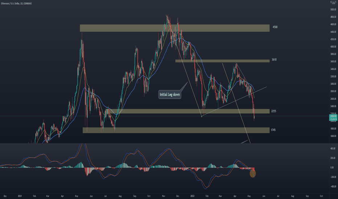338x199 pixels.
Task: Click the 3000.00 price axis label
Action: click(333, 84)
